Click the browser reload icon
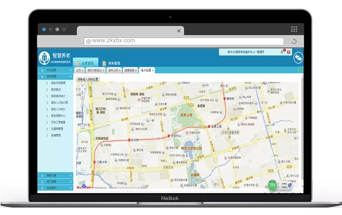The width and height of the screenshot is (342, 215). coord(293,41)
